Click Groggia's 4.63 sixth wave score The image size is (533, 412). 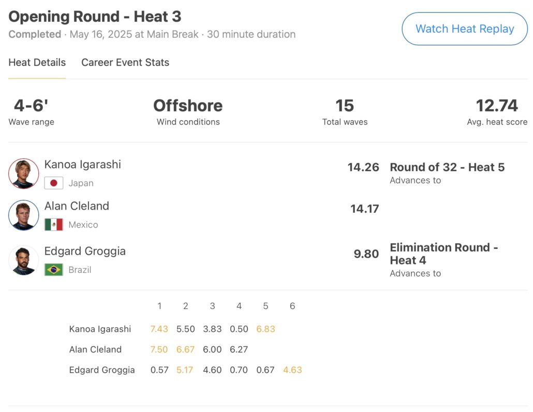292,370
